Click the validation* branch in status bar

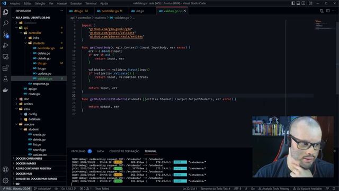42,189
